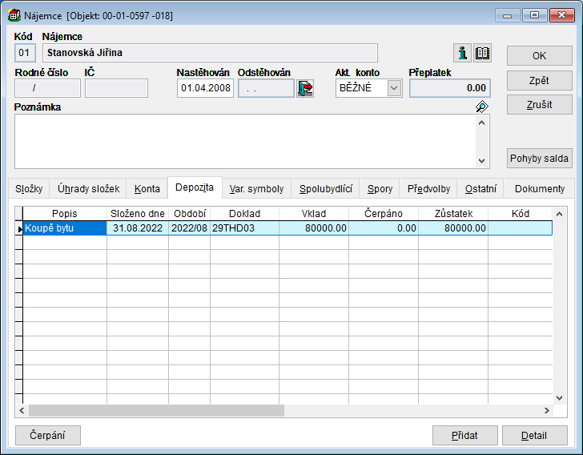This screenshot has height=455, width=583.
Task: Select the Koupě bytu row
Action: [64, 228]
